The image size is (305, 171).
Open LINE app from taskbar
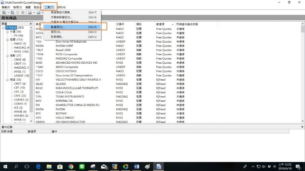[82, 166]
